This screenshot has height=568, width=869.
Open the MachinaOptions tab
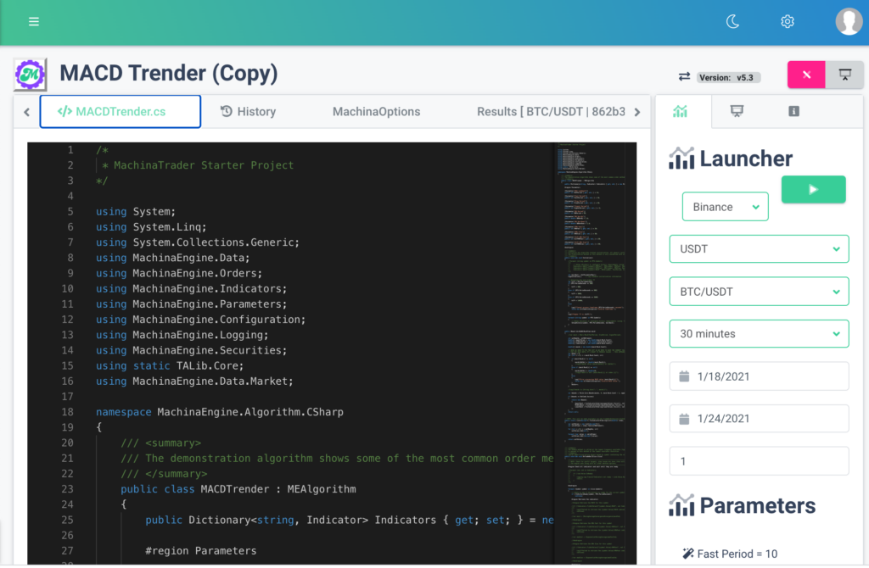376,111
